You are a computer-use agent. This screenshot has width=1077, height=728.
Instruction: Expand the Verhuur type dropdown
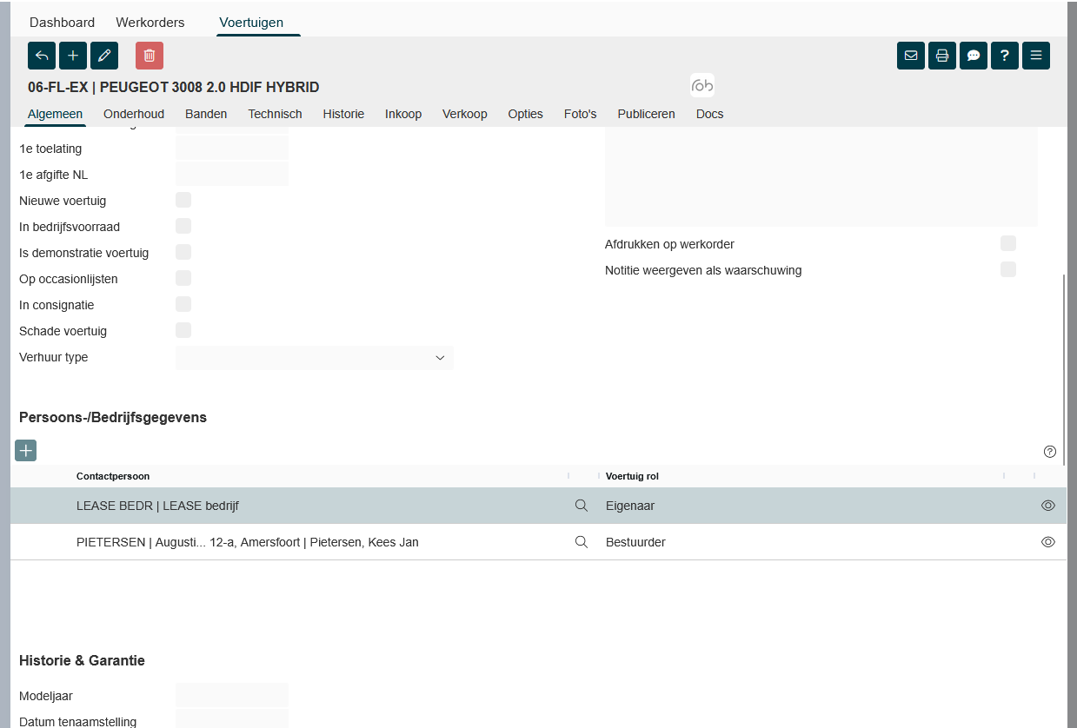pyautogui.click(x=315, y=358)
